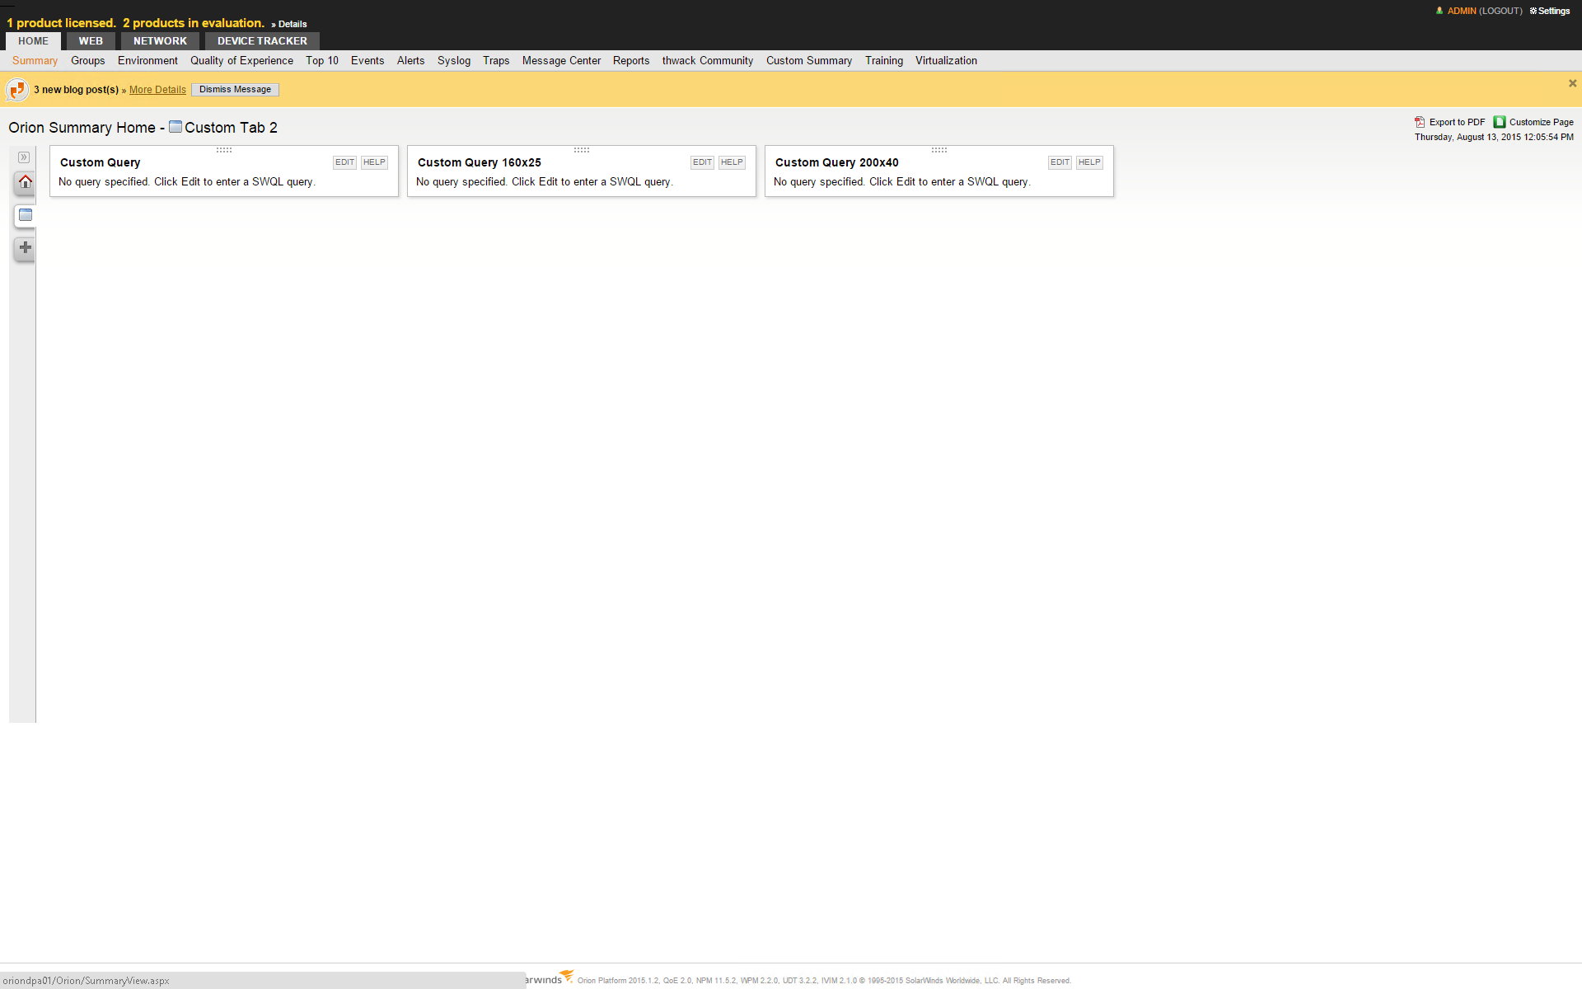This screenshot has width=1582, height=989.
Task: Click the blog notification icon
Action: [17, 90]
